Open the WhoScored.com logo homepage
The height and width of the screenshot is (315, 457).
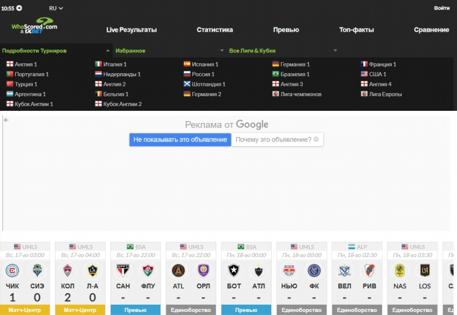[x=34, y=26]
